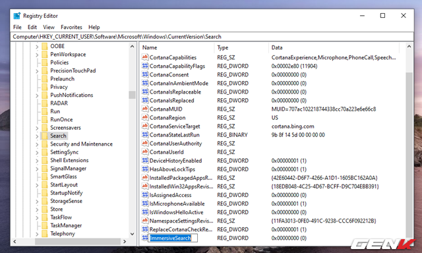The height and width of the screenshot is (253, 422).
Task: Click the values list vertical scrollbar thumb
Action: tap(409, 155)
